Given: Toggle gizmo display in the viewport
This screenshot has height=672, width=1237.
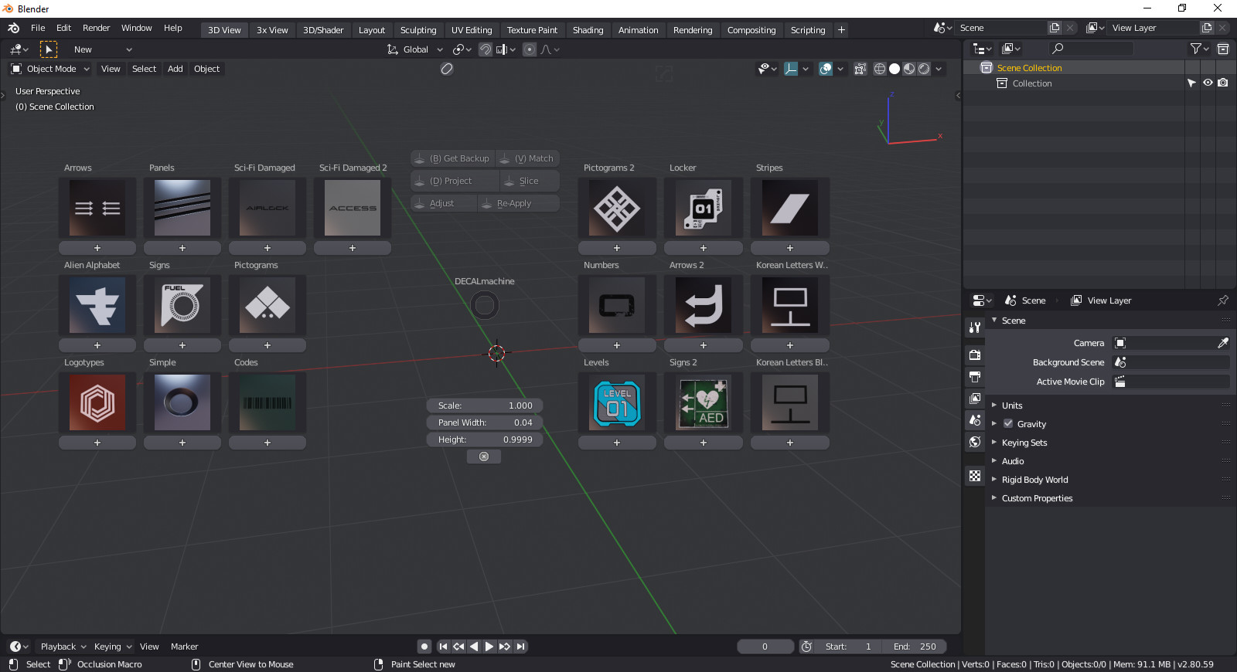Looking at the screenshot, I should (791, 69).
